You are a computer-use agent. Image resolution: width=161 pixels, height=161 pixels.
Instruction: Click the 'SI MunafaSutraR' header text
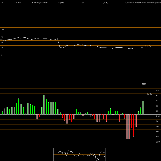tap(40, 3)
